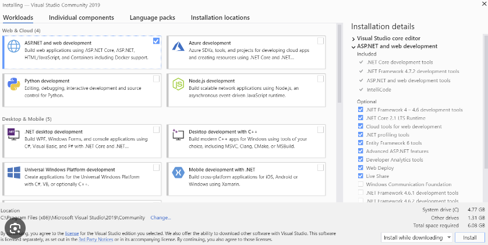Uncheck the Live Share optional component
This screenshot has width=488, height=245.
click(x=360, y=176)
